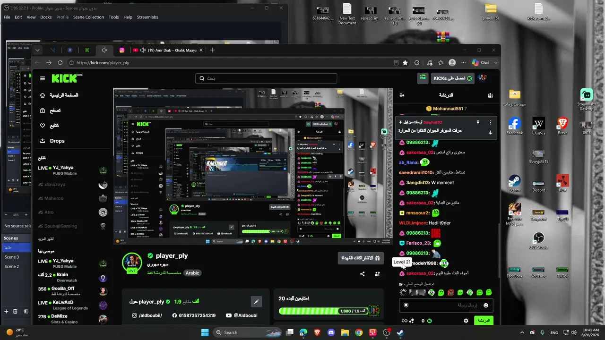Open the Edit menu in OBS
The height and width of the screenshot is (340, 605).
click(18, 17)
